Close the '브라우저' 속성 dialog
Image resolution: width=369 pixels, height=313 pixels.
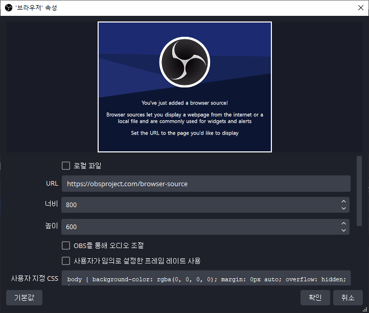[360, 8]
